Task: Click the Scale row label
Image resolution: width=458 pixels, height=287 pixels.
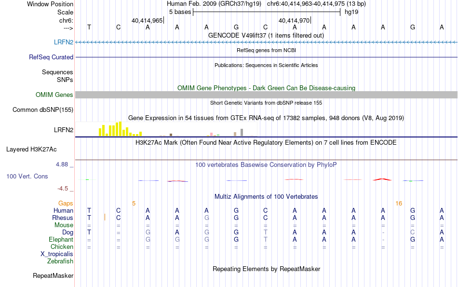Action: 65,12
